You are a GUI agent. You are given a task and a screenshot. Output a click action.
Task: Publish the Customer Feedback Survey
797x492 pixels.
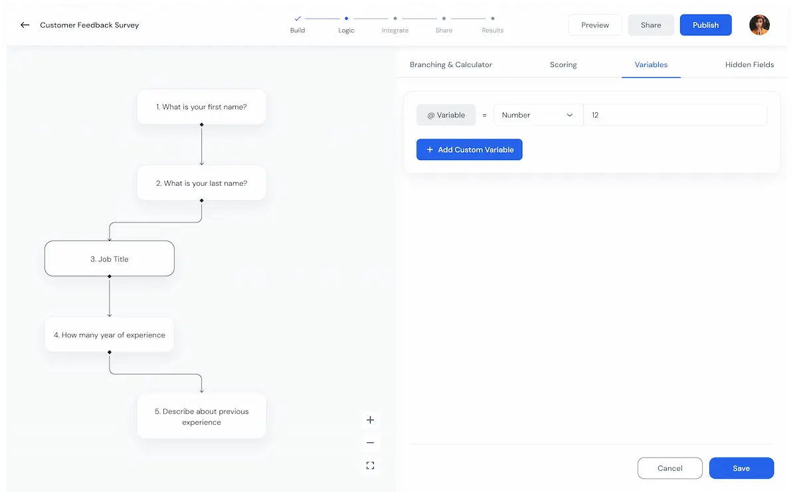tap(705, 25)
